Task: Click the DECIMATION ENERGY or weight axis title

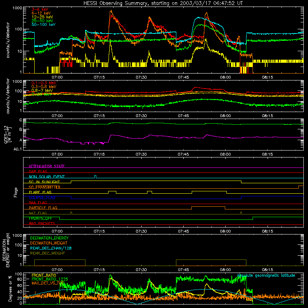Action: pyautogui.click(x=6, y=250)
